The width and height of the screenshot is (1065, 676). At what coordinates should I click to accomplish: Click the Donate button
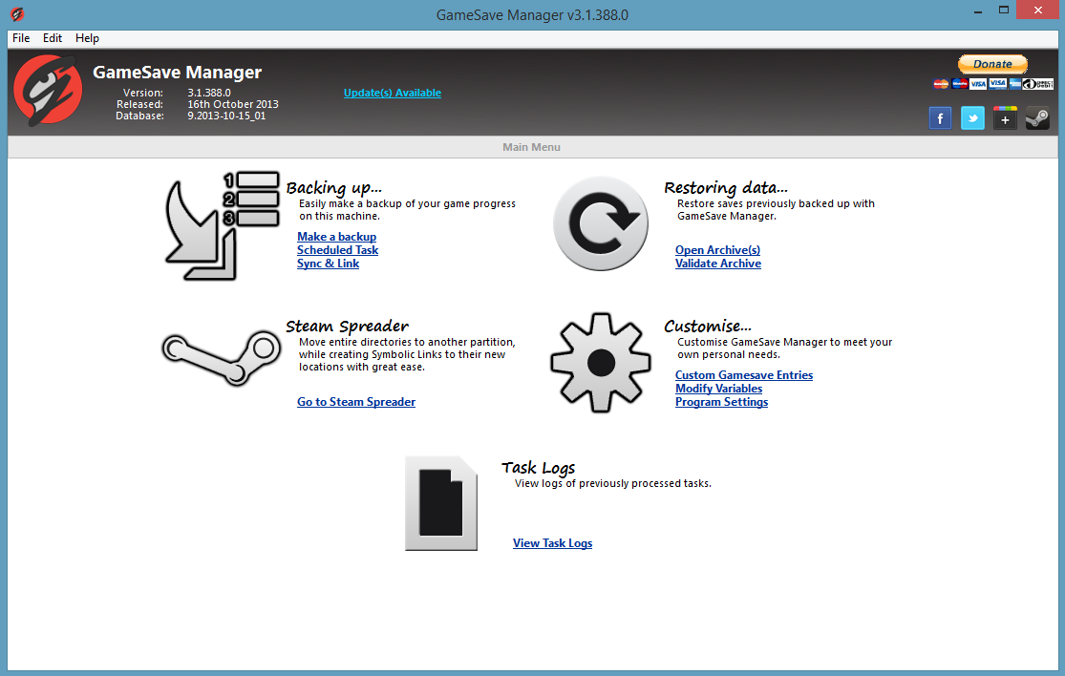[x=992, y=64]
